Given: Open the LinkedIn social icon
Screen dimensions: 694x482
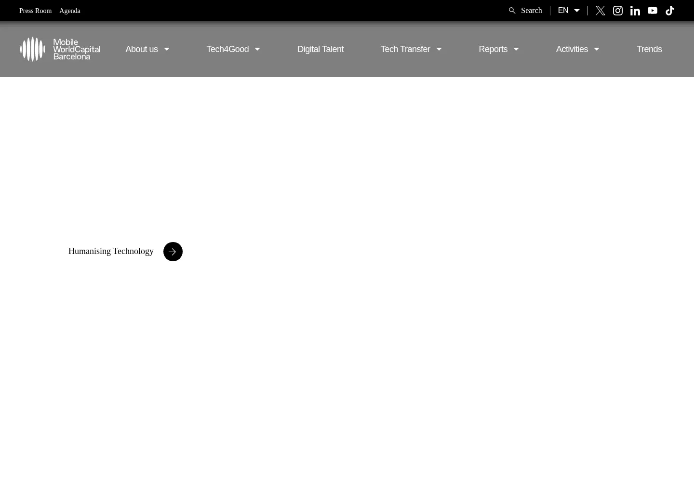Looking at the screenshot, I should (635, 11).
